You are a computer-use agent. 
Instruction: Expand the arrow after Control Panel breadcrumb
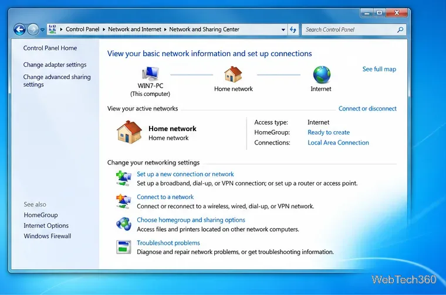pyautogui.click(x=104, y=29)
